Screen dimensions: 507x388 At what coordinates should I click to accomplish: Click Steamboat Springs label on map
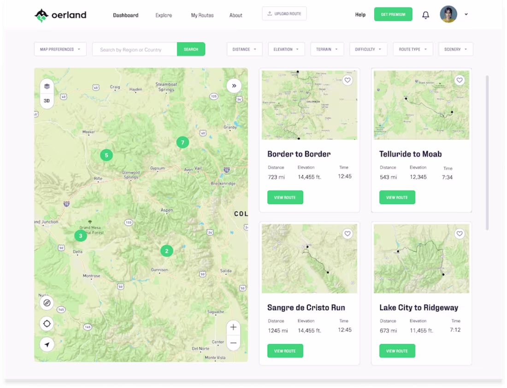(166, 87)
